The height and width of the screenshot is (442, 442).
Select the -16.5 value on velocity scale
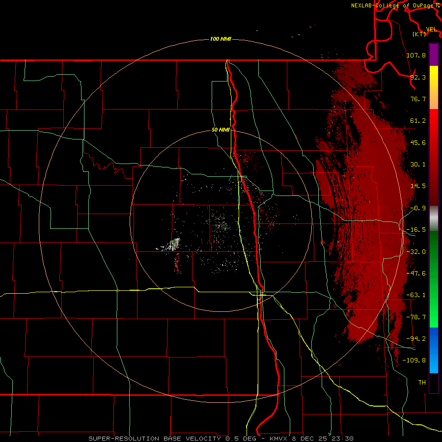tap(416, 230)
